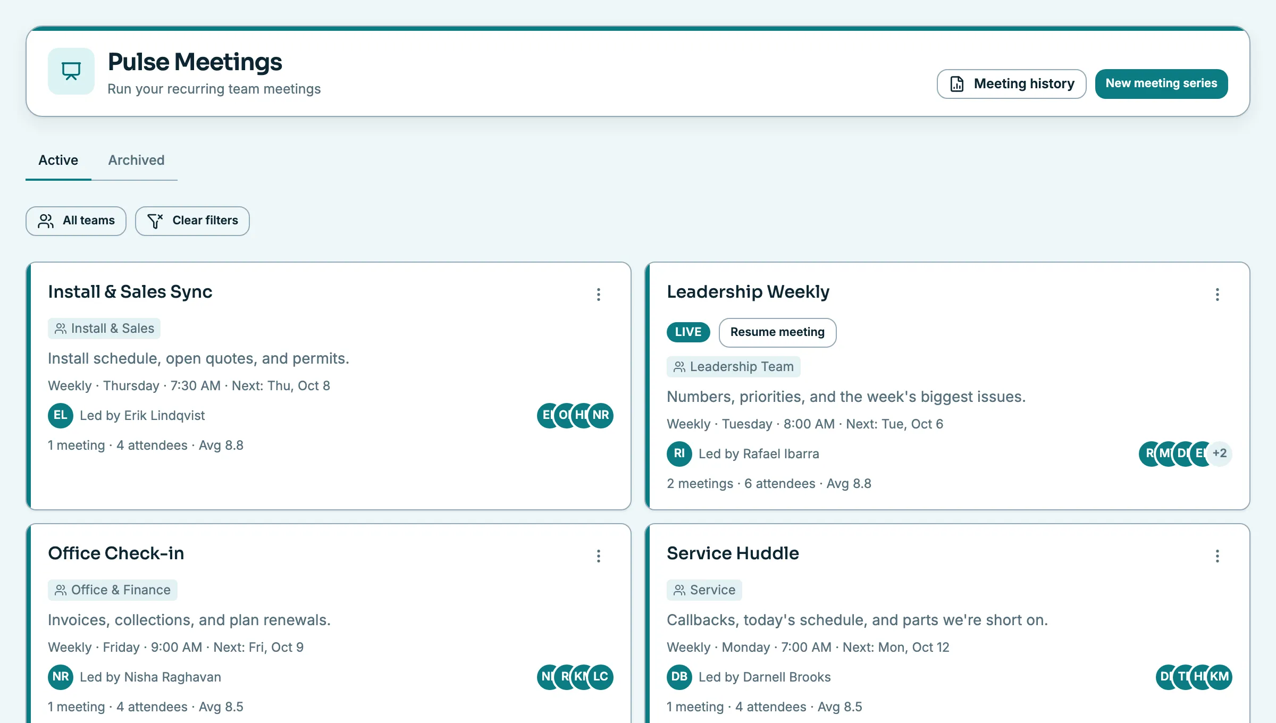Viewport: 1276px width, 723px height.
Task: Click the NR attendee avatar in Install & Sales Sync
Action: (x=601, y=416)
